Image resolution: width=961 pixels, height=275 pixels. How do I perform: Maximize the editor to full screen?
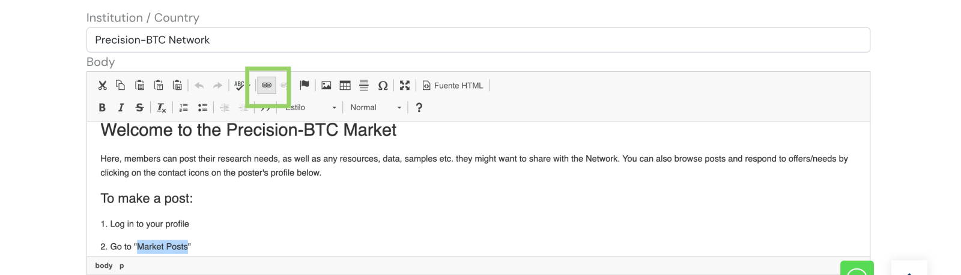pos(405,86)
